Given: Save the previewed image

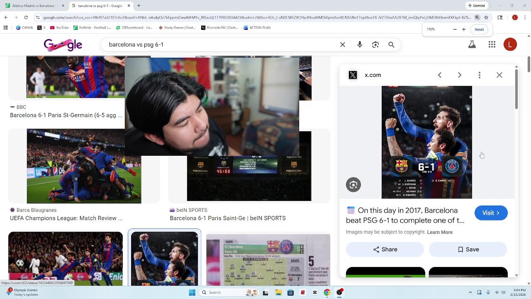Looking at the screenshot, I should click(468, 249).
